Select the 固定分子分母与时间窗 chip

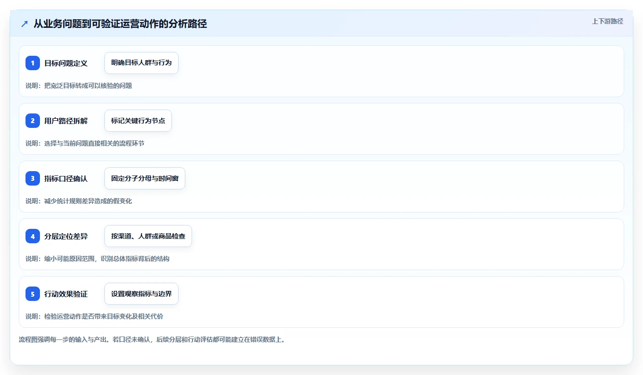[145, 178]
